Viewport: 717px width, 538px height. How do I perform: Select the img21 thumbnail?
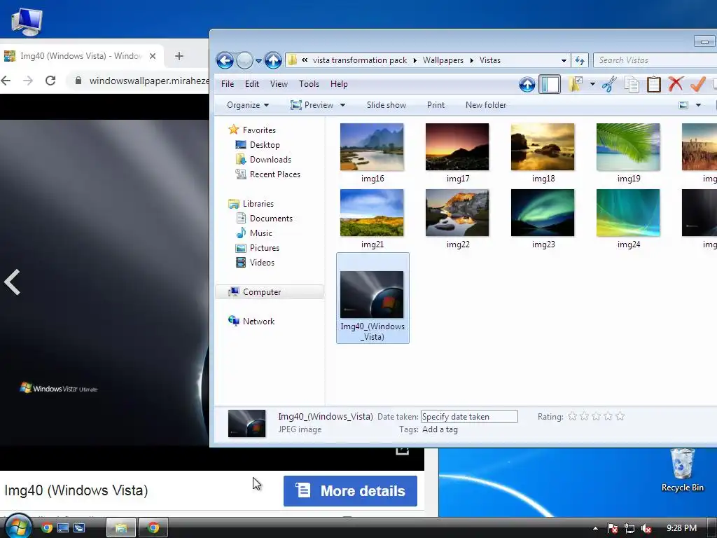click(x=372, y=213)
